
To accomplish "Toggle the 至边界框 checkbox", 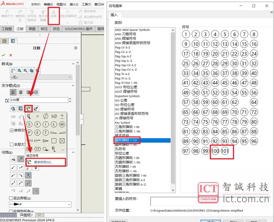I will pos(11,198).
